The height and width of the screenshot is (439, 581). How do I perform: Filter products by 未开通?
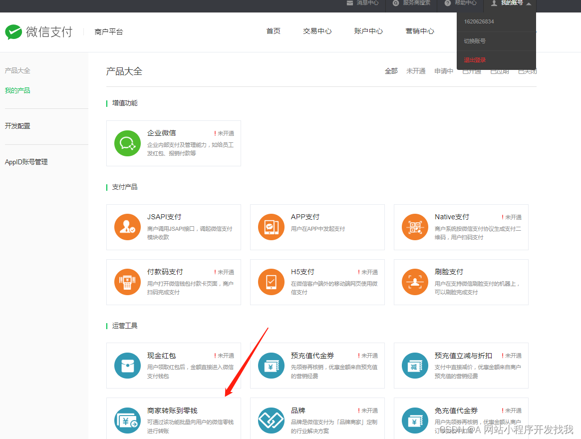pos(416,71)
